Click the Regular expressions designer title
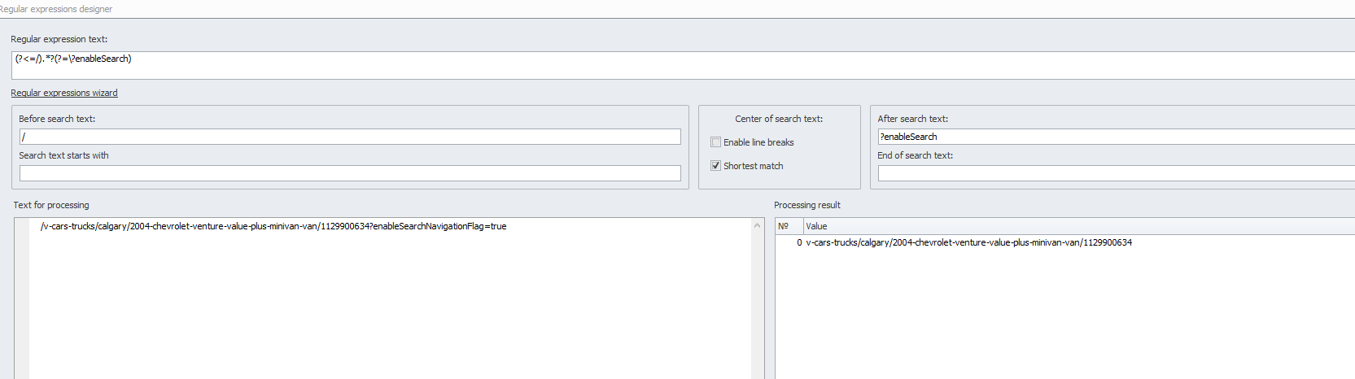The width and height of the screenshot is (1355, 379). click(x=56, y=9)
